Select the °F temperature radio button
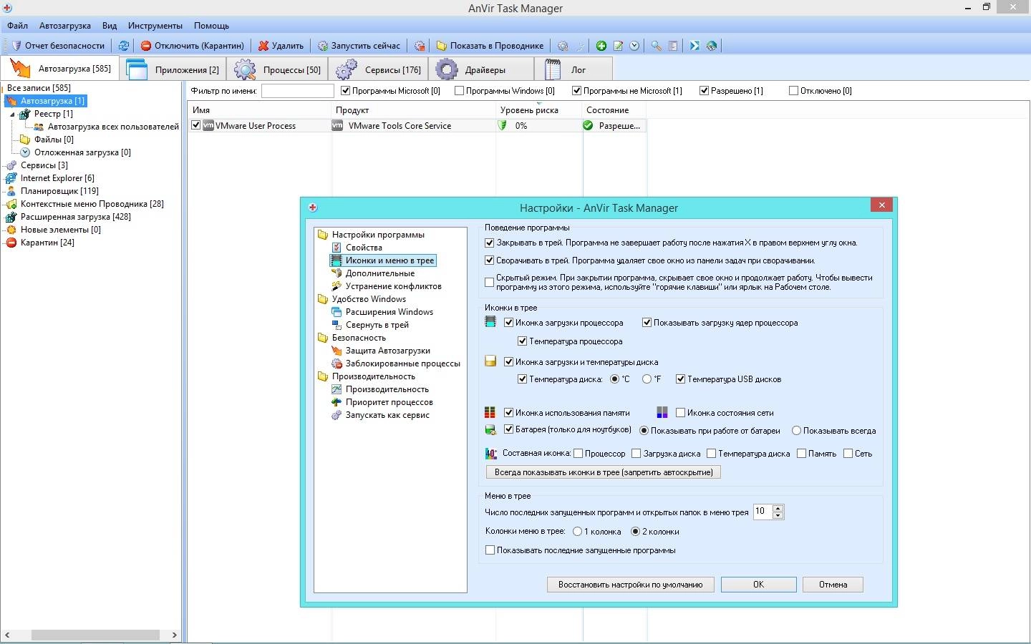 (647, 379)
